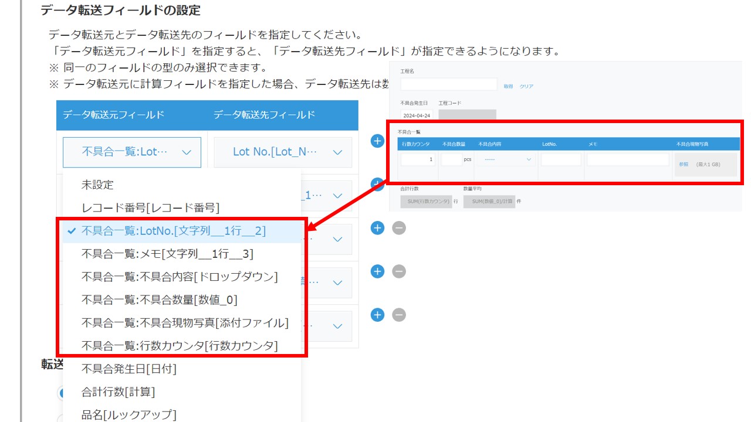Click the 工程名 text input field
The width and height of the screenshot is (751, 422).
click(x=449, y=84)
